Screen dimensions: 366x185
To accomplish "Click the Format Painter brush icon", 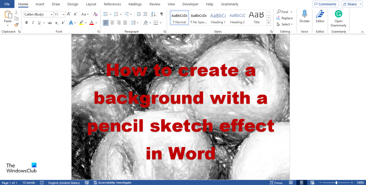I will [x=16, y=25].
